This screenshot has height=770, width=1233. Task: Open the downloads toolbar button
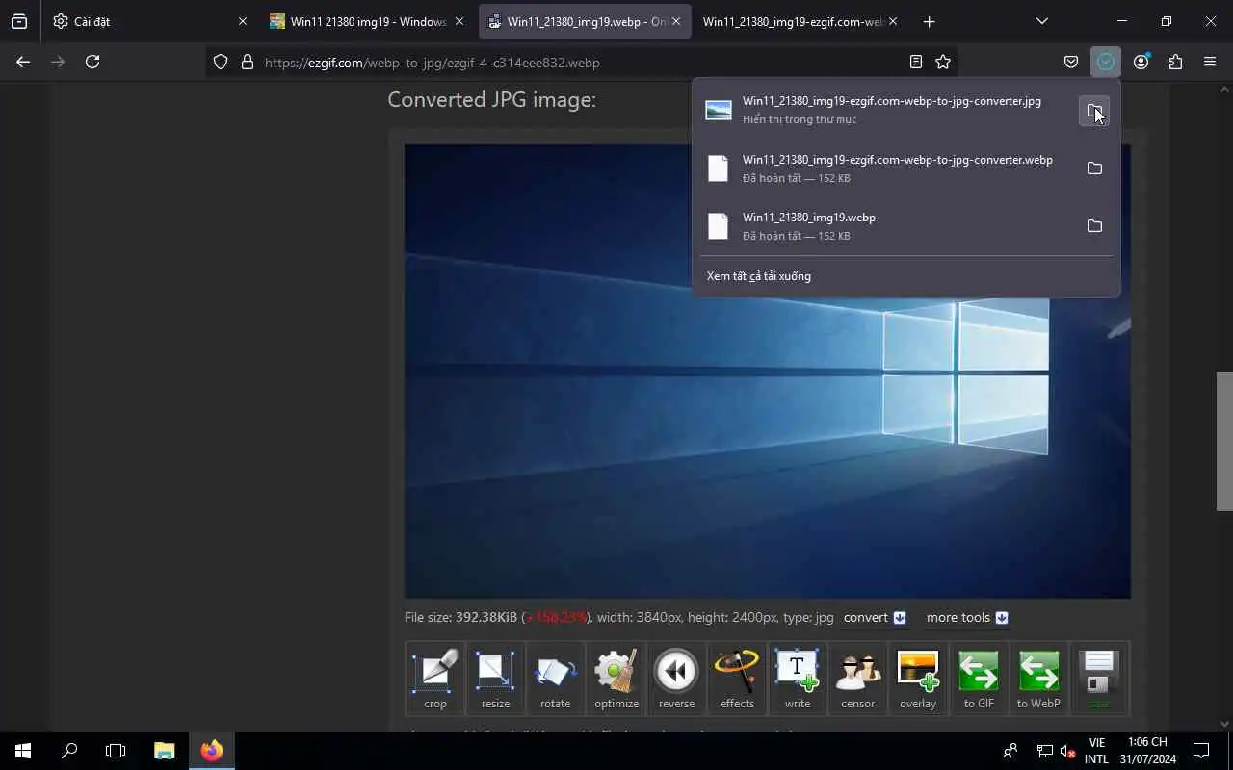click(1106, 62)
